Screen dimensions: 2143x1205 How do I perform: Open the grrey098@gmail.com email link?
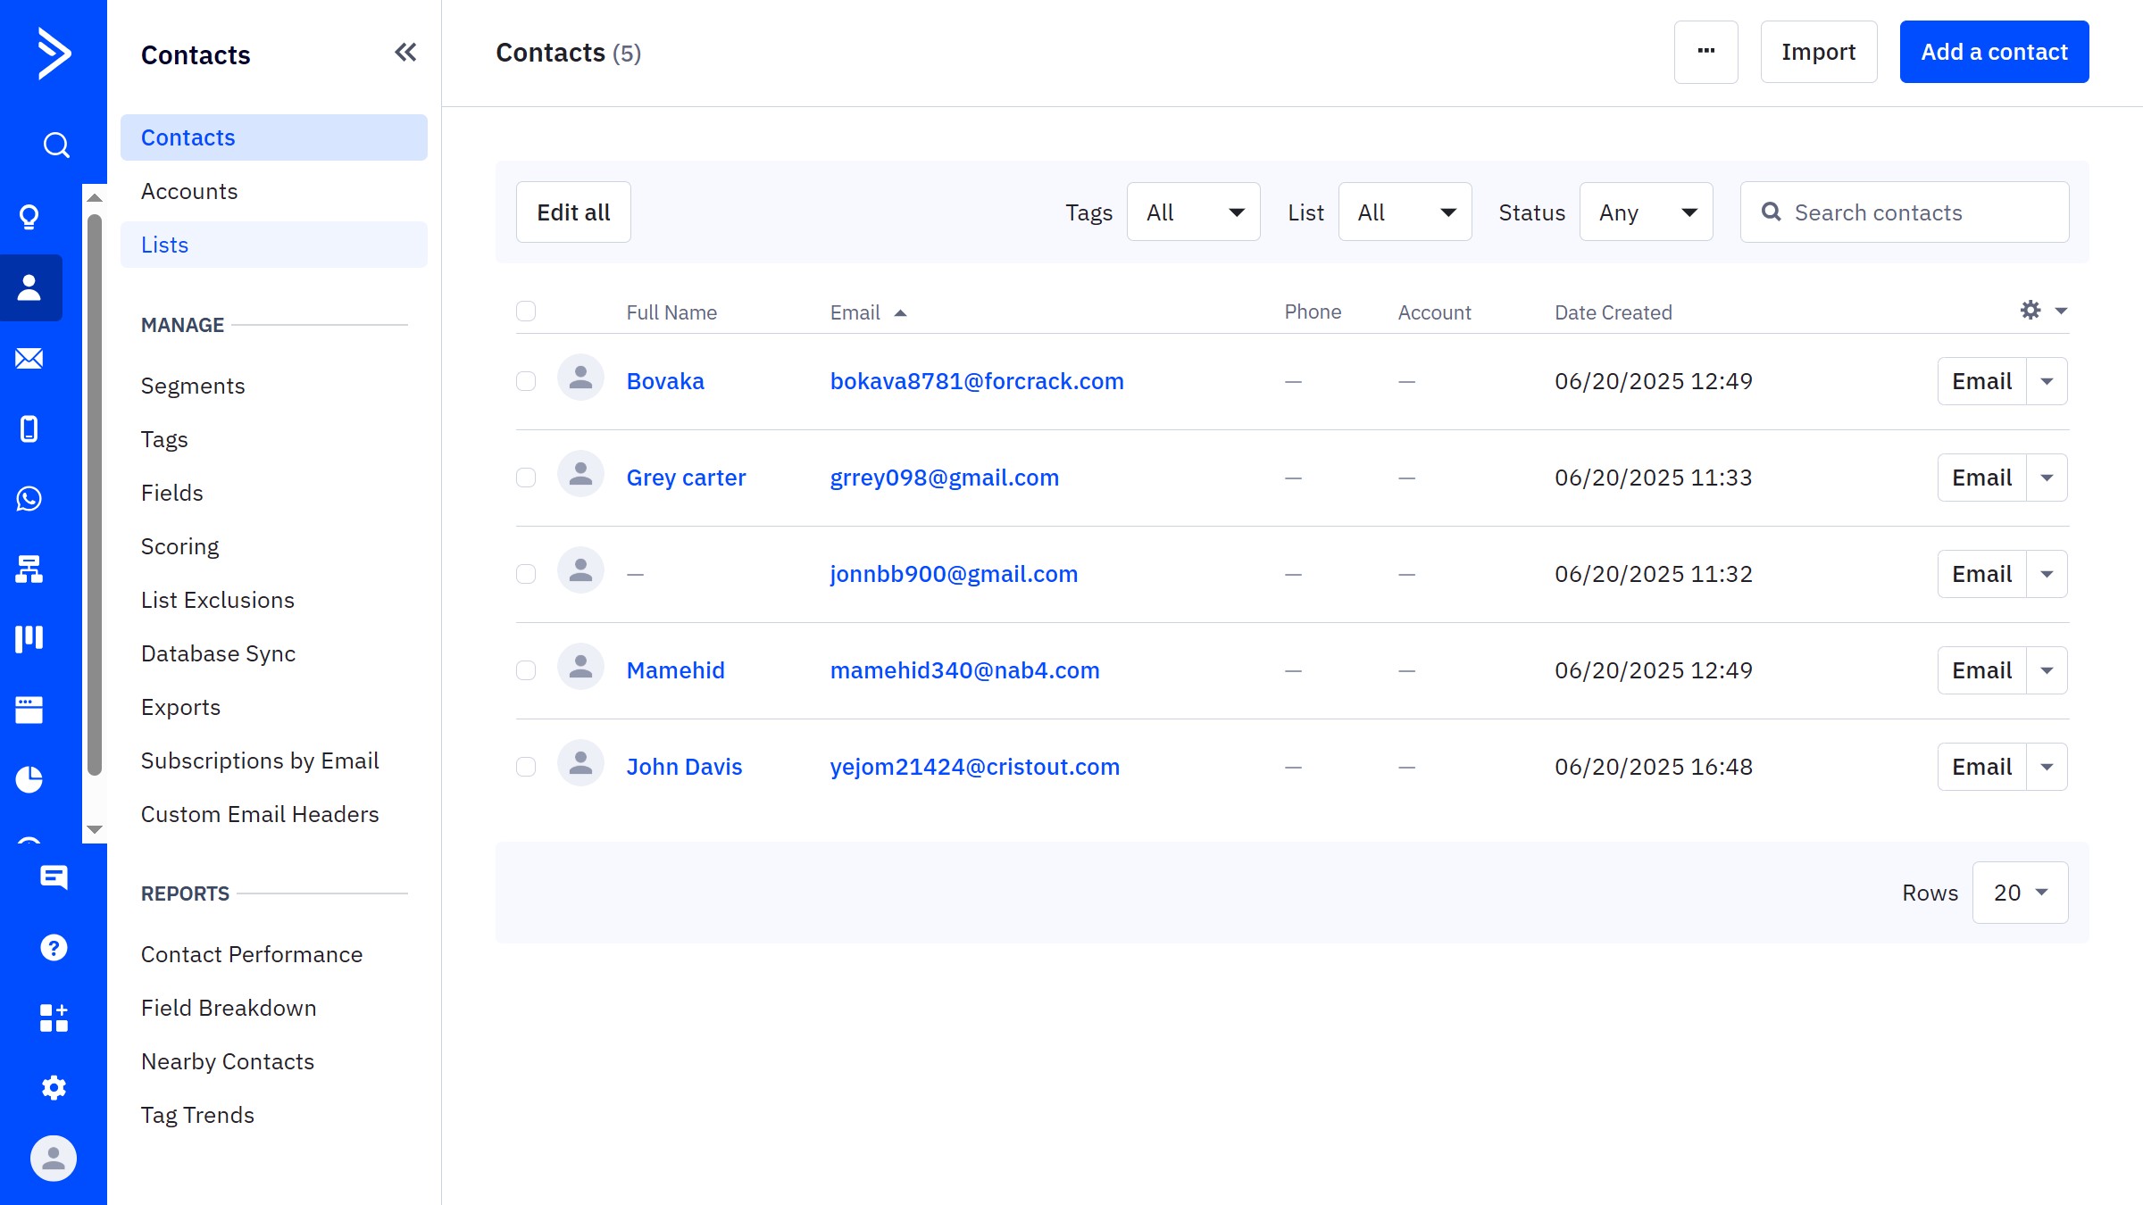pos(944,478)
